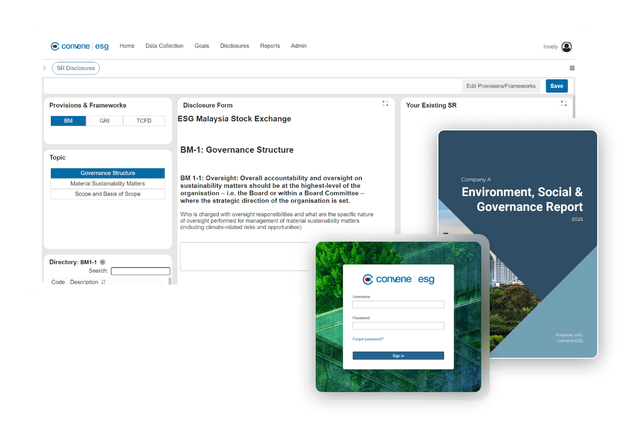Viewport: 639px width, 432px height.
Task: Click the Convene ESG logo in header
Action: [80, 46]
